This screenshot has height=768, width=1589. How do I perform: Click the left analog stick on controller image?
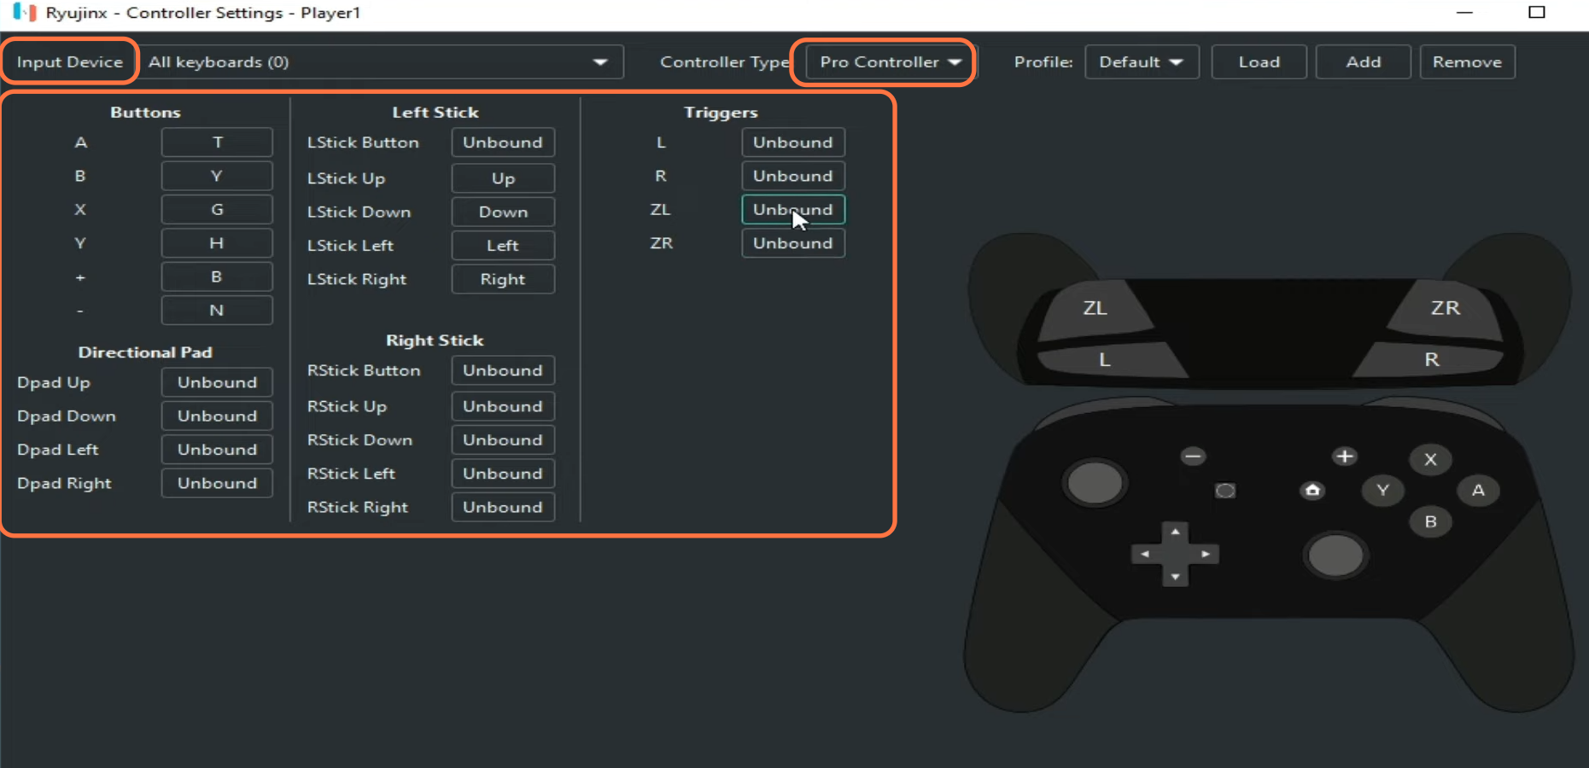tap(1095, 483)
